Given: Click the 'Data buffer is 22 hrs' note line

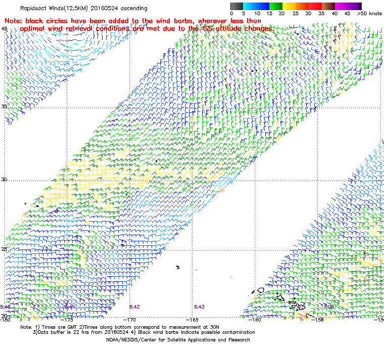Looking at the screenshot, I should [x=144, y=332].
